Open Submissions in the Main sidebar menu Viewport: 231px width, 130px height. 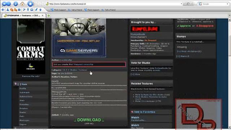tap(26, 96)
